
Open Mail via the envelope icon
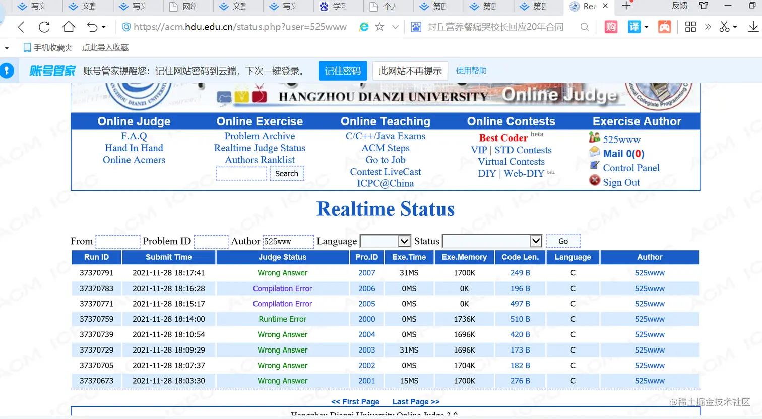(x=594, y=153)
